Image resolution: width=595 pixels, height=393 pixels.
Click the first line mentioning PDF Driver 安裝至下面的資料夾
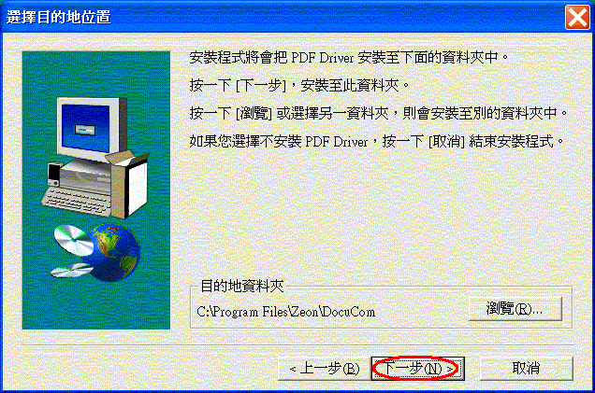tap(349, 58)
